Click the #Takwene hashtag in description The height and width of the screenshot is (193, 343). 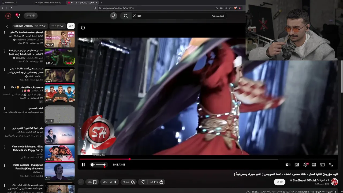[303, 192]
